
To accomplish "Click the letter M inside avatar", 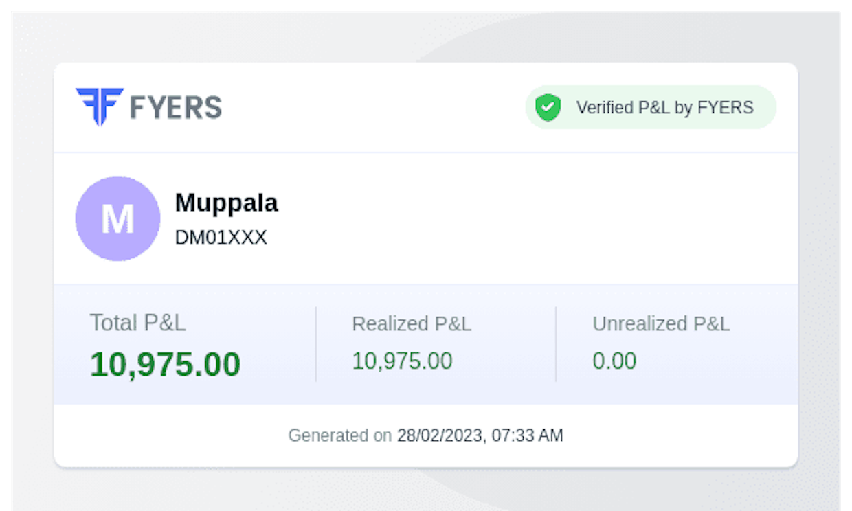I will point(117,219).
